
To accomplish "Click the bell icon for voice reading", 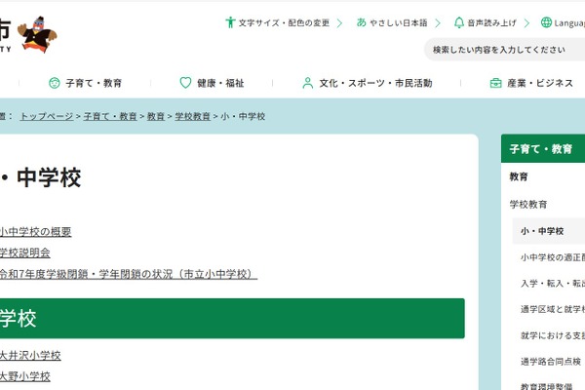I will click(x=459, y=22).
